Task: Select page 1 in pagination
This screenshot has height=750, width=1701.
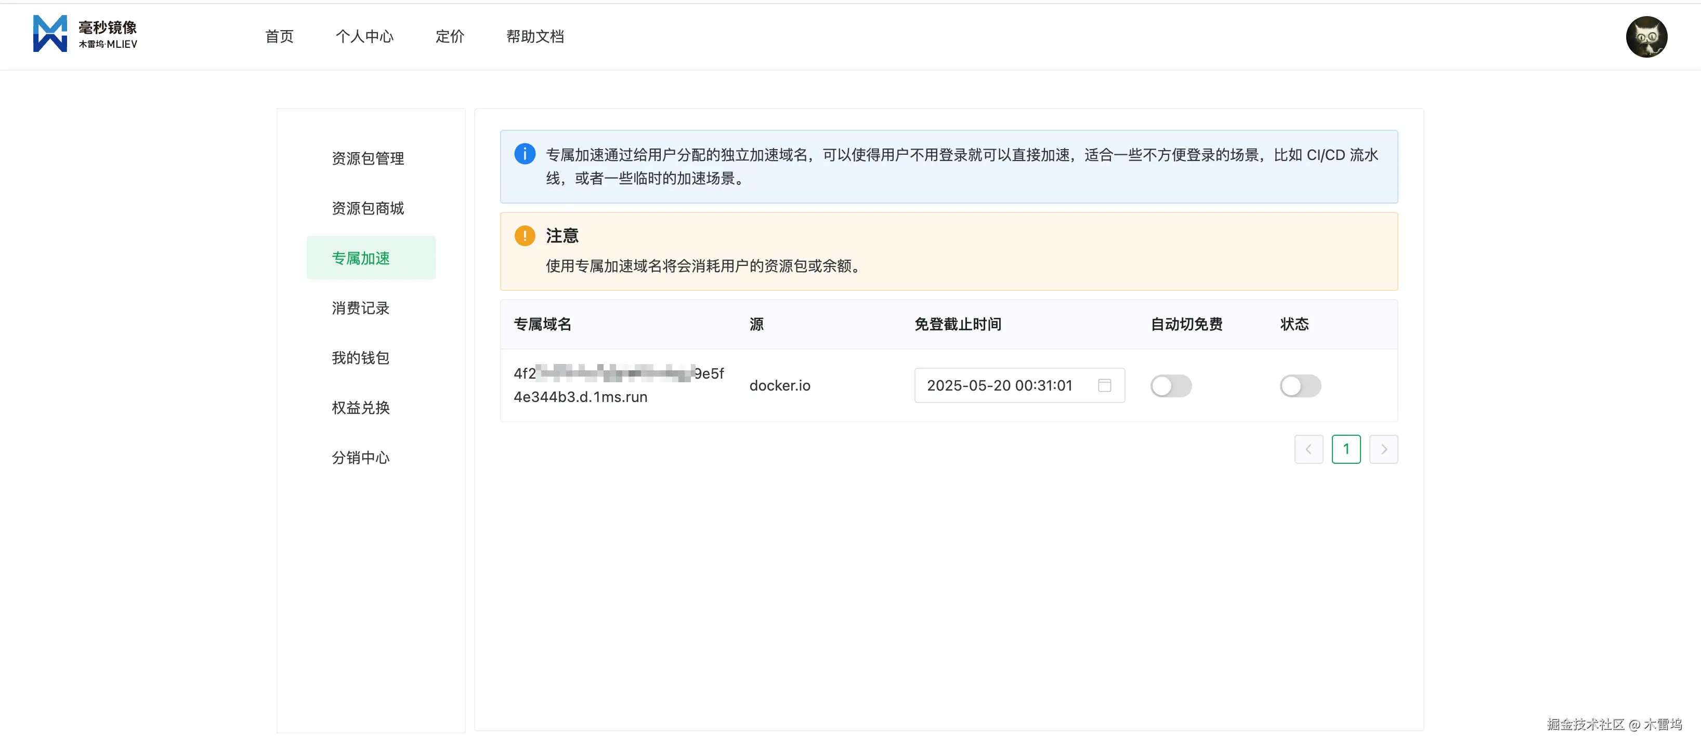Action: (x=1346, y=449)
